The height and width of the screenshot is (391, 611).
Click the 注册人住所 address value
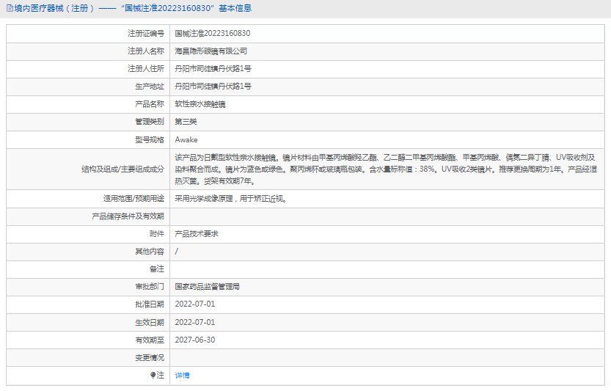click(213, 69)
